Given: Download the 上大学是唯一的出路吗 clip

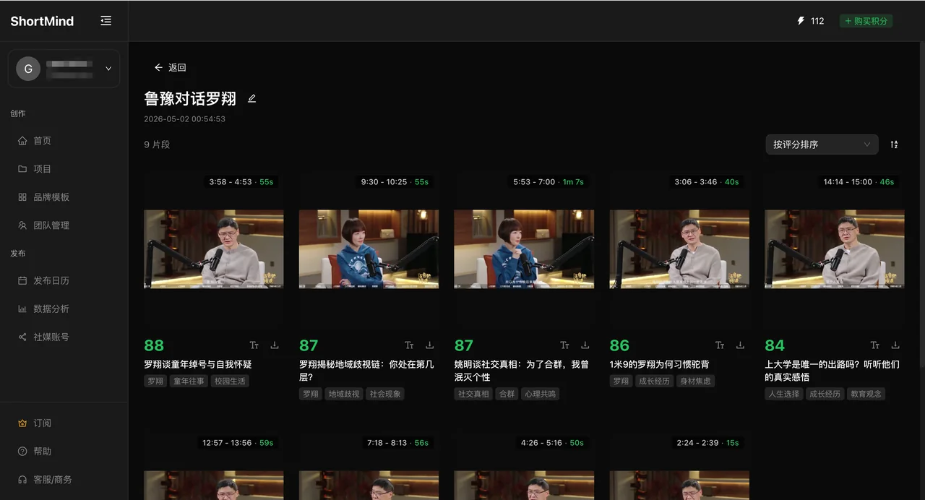Looking at the screenshot, I should click(x=896, y=345).
